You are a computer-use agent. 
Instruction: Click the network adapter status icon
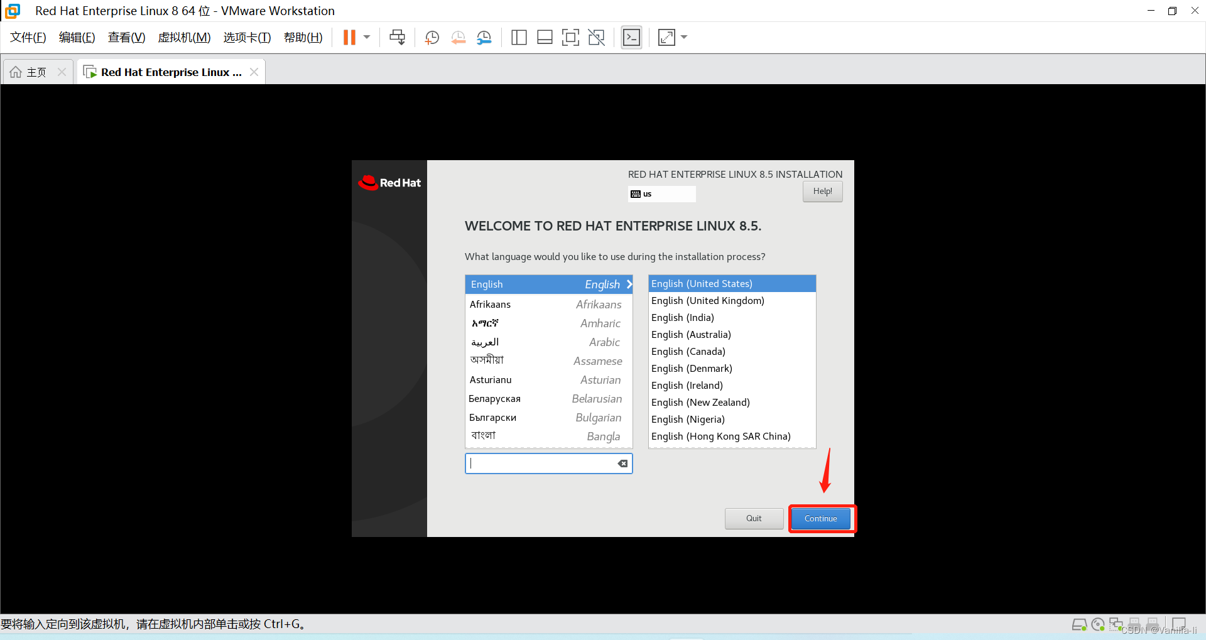click(1117, 624)
